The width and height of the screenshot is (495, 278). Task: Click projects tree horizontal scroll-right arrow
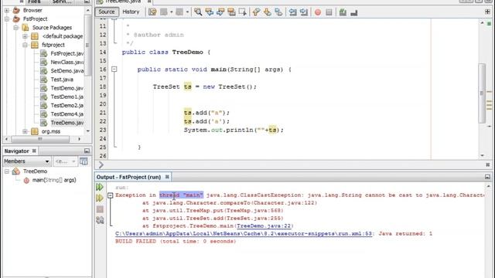click(79, 139)
